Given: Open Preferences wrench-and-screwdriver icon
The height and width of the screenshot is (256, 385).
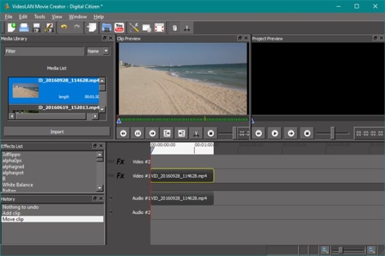Looking at the screenshot, I should click(x=134, y=28).
